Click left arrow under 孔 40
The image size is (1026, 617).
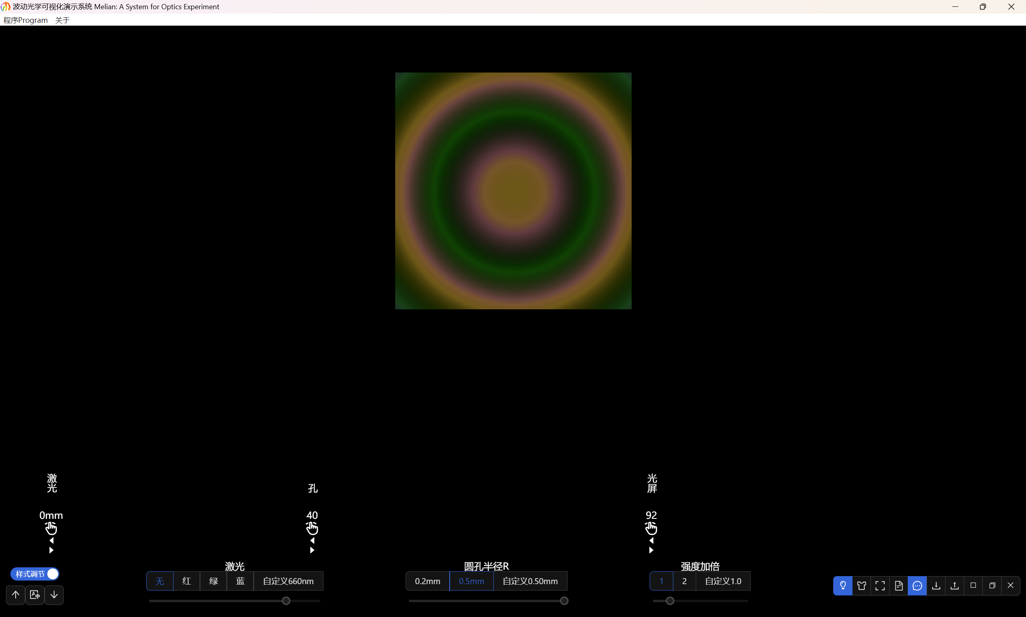pyautogui.click(x=312, y=540)
